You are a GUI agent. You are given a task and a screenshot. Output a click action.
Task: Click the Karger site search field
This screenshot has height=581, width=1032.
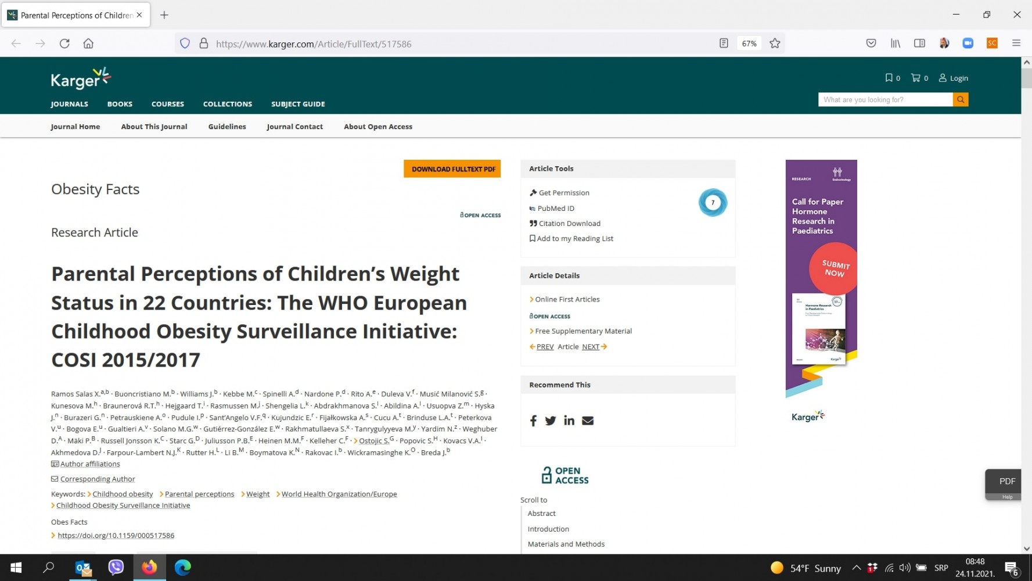(885, 100)
